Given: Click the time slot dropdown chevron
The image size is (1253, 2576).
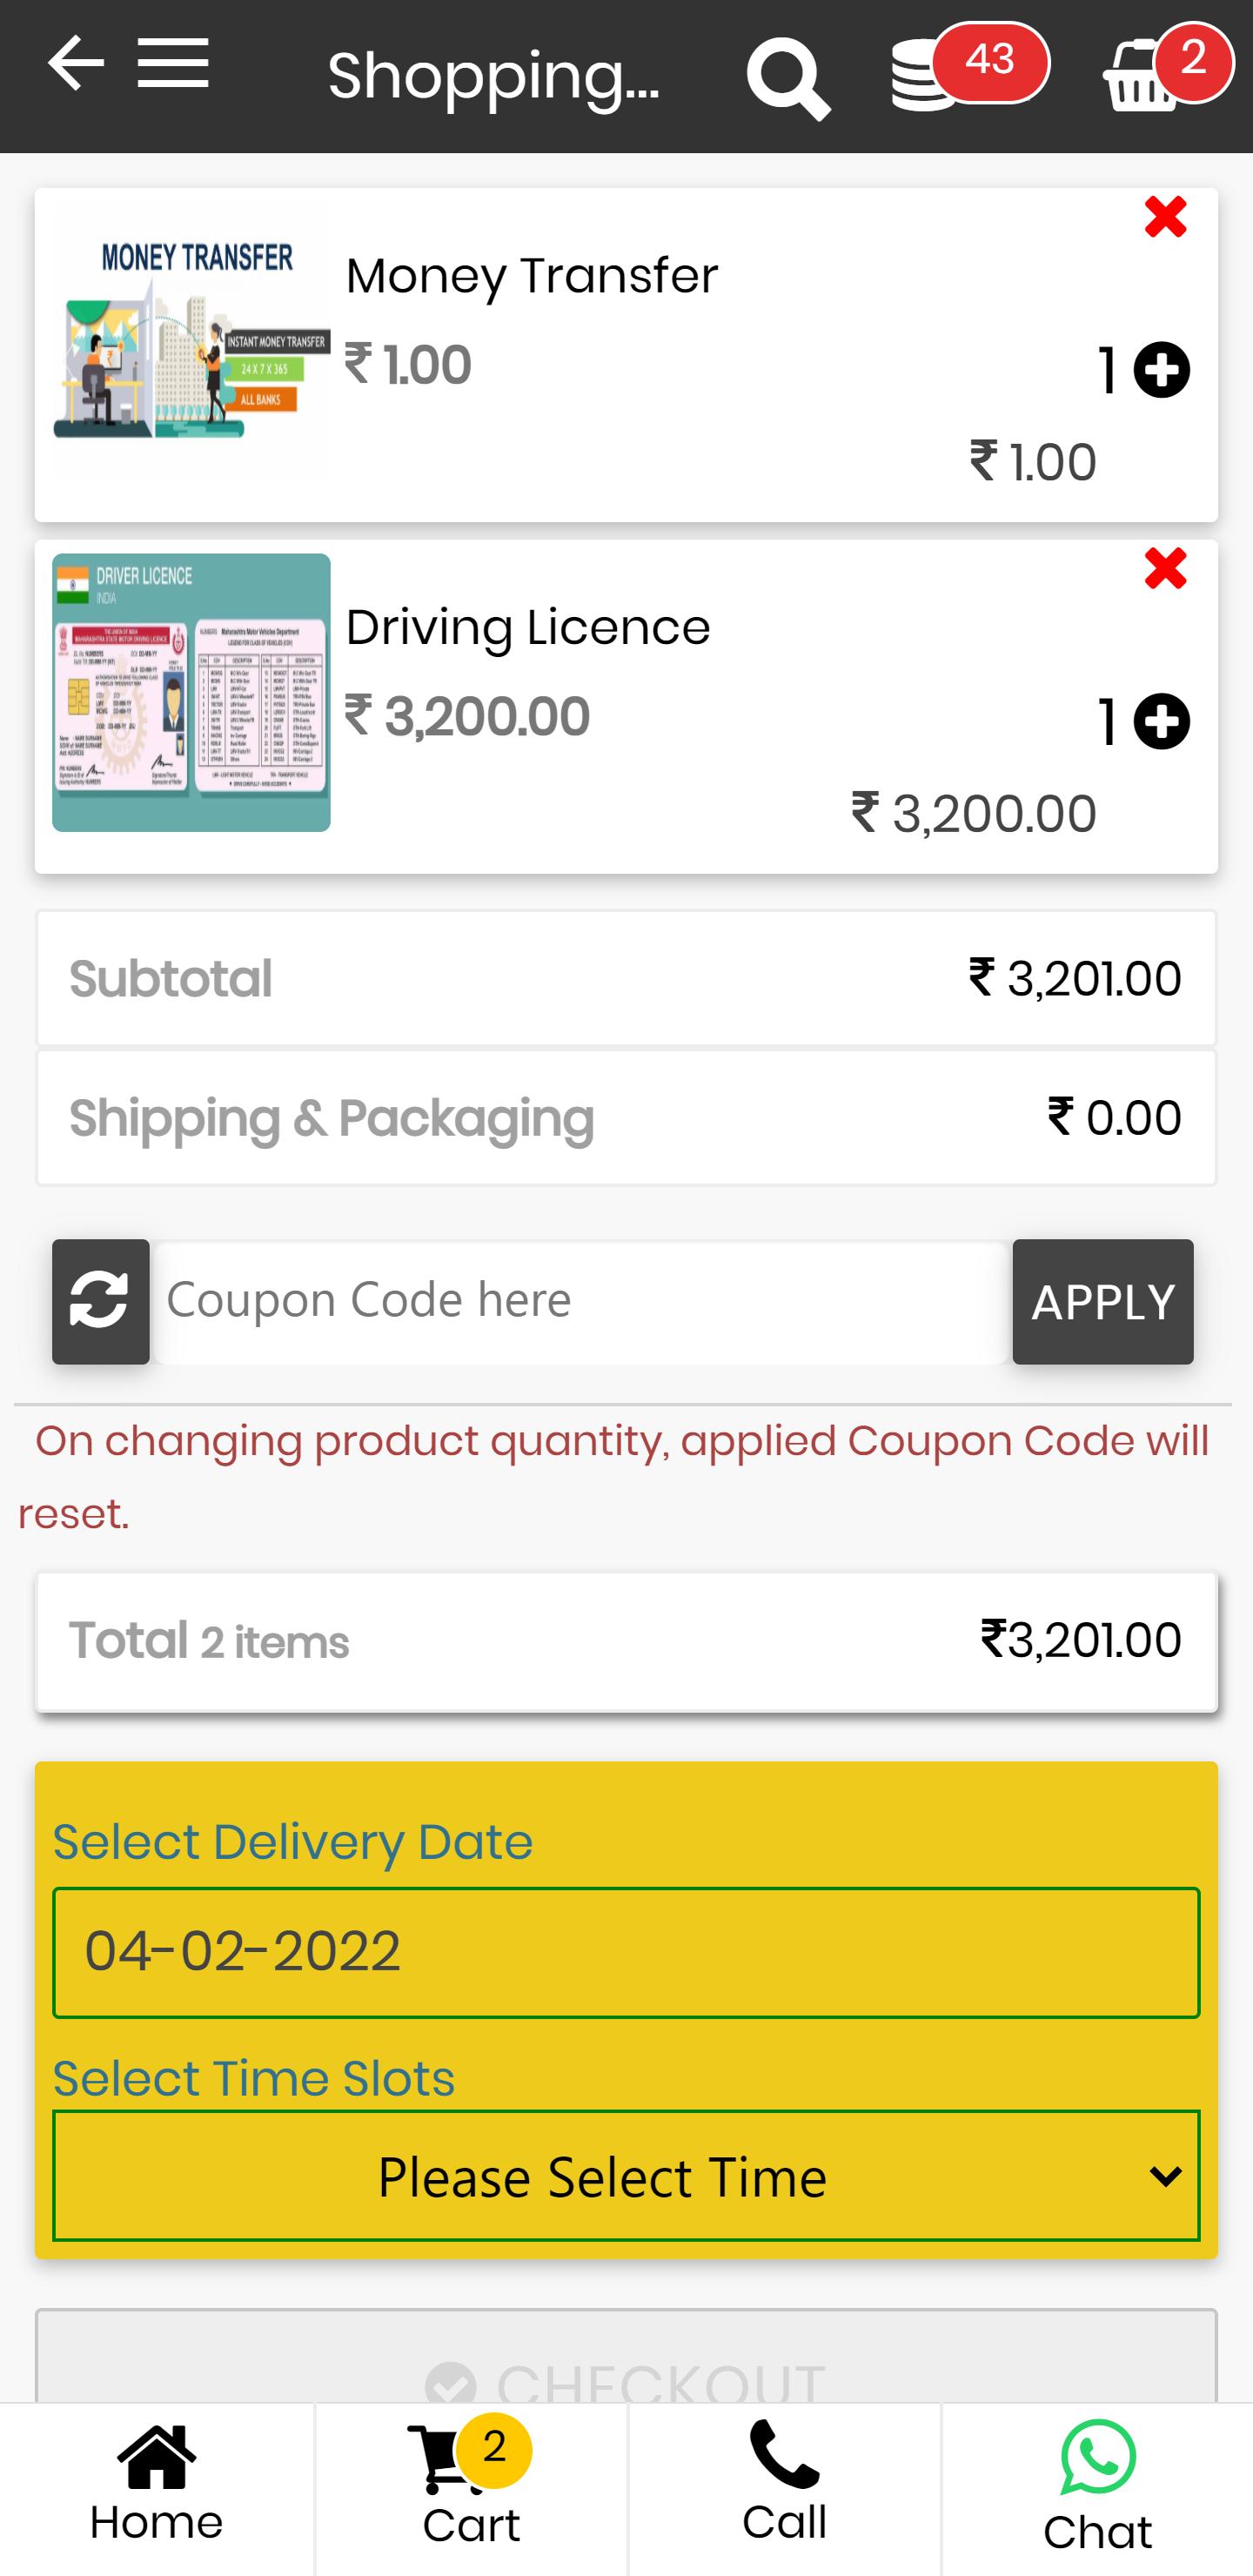Looking at the screenshot, I should click(x=1165, y=2177).
